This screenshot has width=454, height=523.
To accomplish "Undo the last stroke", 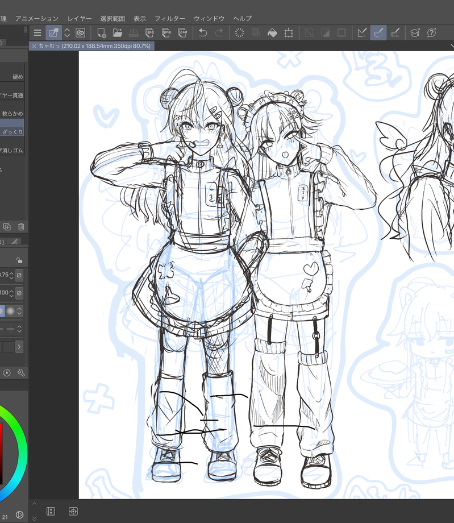I will click(x=203, y=33).
